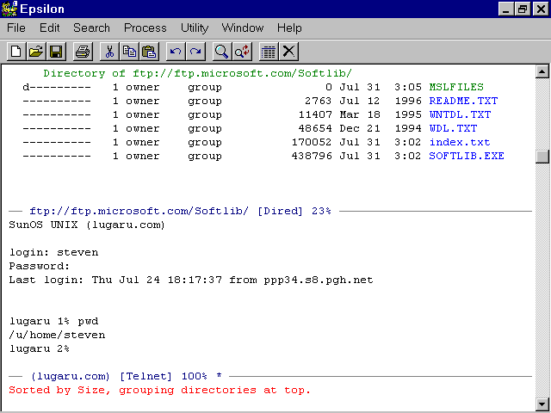Open the Utility menu
Image resolution: width=551 pixels, height=413 pixels.
click(x=195, y=28)
